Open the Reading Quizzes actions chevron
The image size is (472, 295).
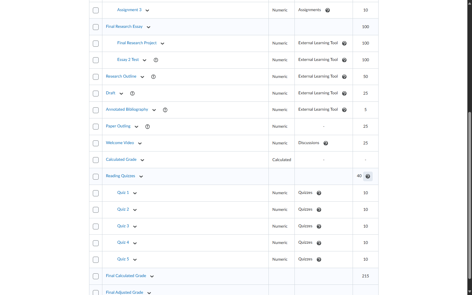141,177
